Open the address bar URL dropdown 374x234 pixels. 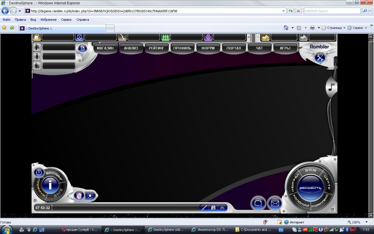283,11
